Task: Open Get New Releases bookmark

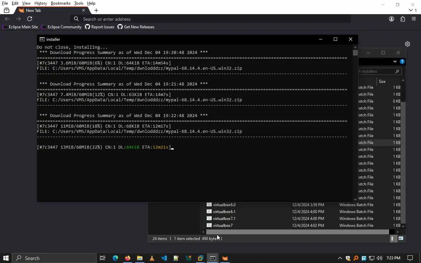Action: pos(136,27)
